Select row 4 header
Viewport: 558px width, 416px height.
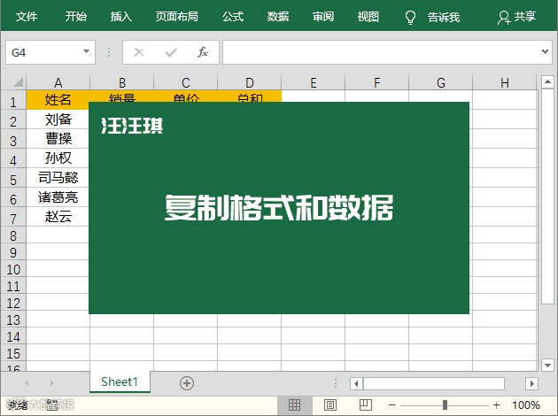click(13, 158)
